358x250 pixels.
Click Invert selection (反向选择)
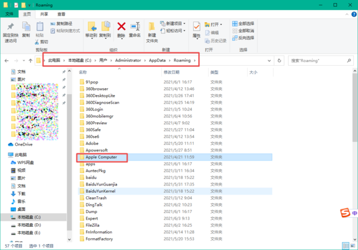(x=248, y=36)
